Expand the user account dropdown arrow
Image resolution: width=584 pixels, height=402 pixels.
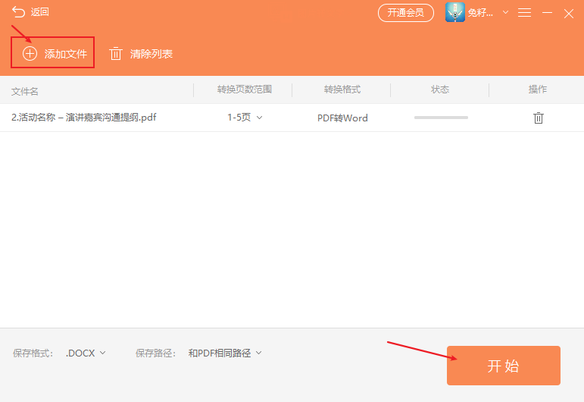pos(505,12)
